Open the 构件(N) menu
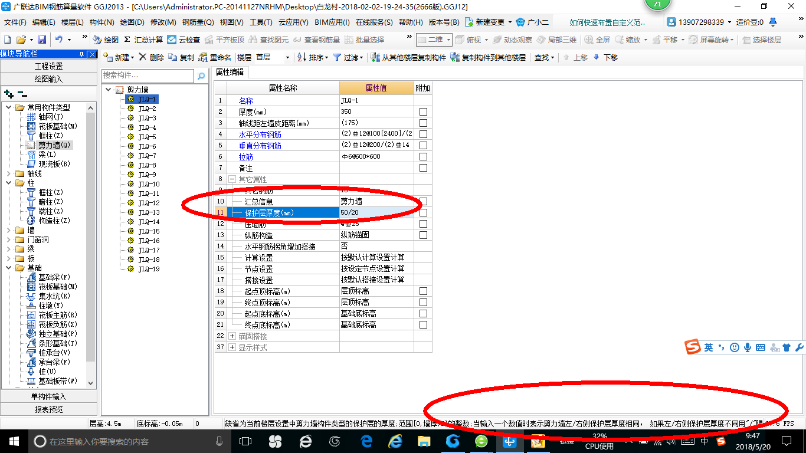The height and width of the screenshot is (453, 806). point(102,22)
